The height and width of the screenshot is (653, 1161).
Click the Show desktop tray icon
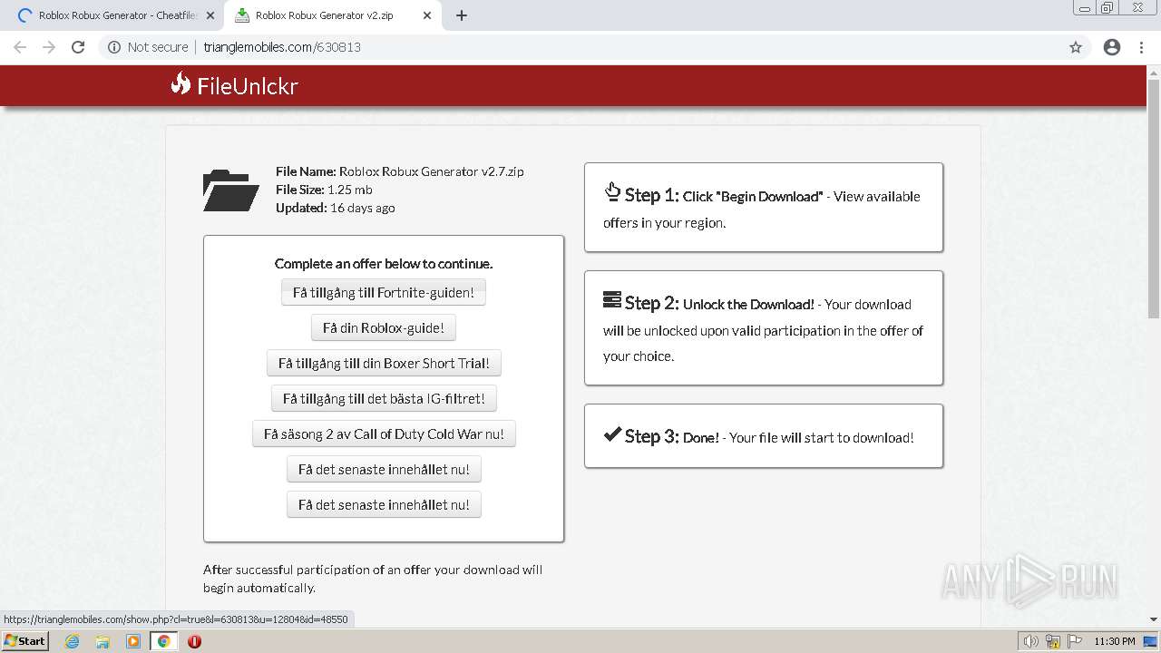[1150, 642]
